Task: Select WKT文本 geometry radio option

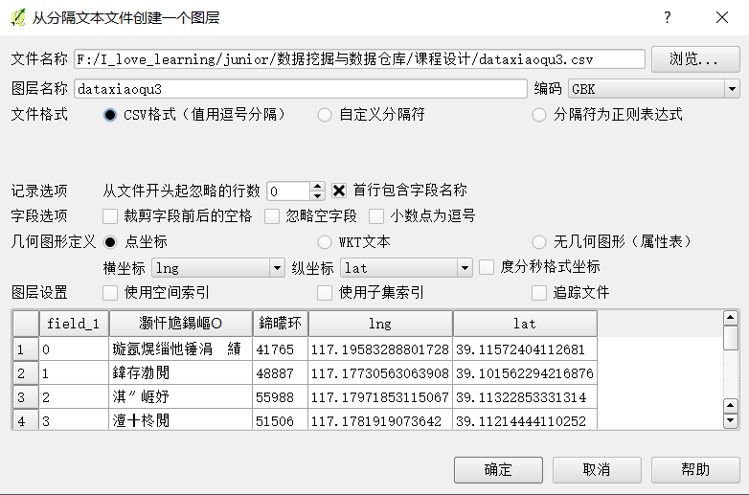Action: pos(325,242)
